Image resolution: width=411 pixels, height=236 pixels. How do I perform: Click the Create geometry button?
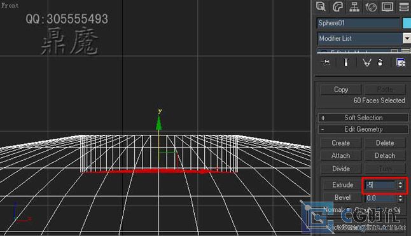(x=341, y=143)
